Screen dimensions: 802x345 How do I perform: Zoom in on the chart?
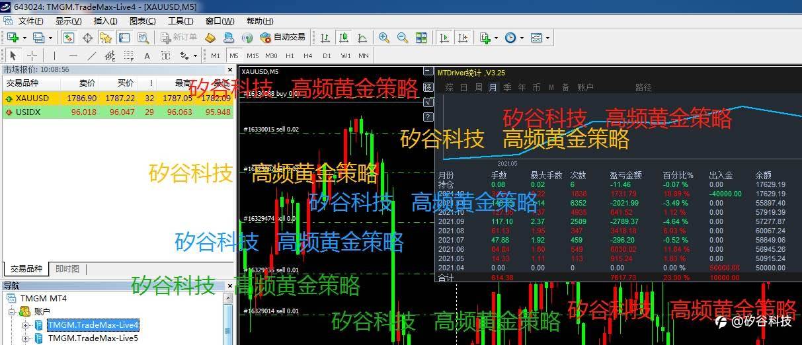click(x=383, y=38)
